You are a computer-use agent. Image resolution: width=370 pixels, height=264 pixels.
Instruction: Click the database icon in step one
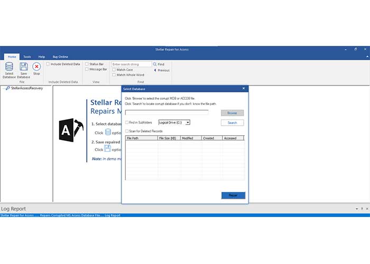(x=108, y=132)
